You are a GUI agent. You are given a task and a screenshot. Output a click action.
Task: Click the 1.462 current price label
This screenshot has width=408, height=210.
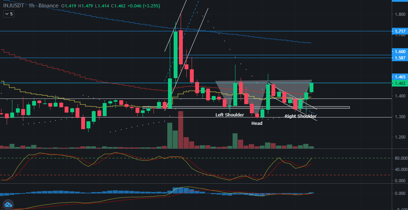pos(400,83)
